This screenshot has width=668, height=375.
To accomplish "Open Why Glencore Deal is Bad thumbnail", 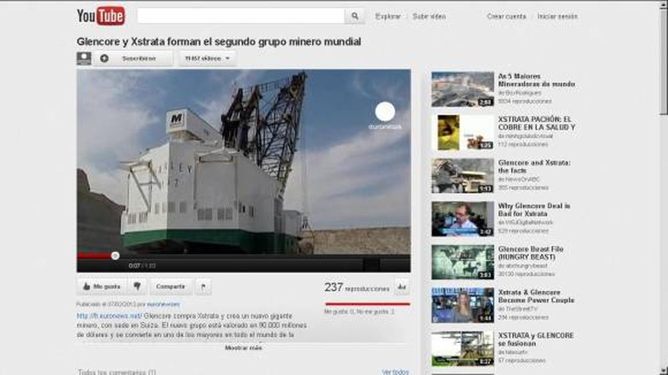I will pos(463,219).
